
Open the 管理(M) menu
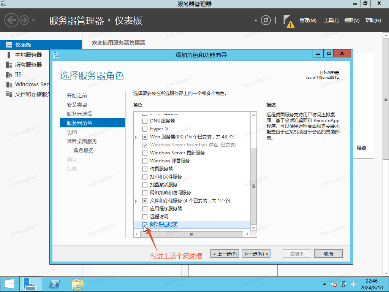point(308,21)
